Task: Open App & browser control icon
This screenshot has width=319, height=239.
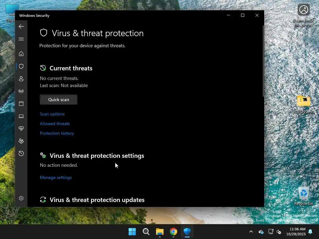Action: coord(21,104)
